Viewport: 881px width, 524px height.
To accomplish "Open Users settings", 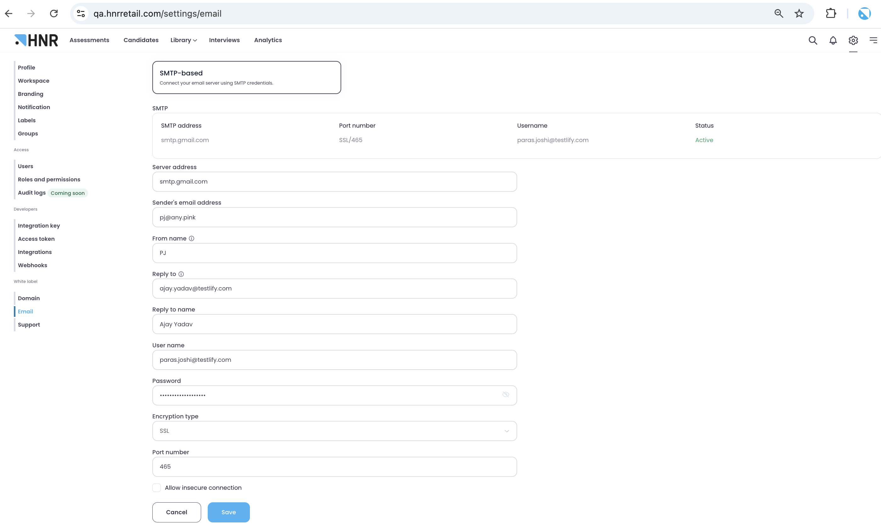I will (x=25, y=166).
